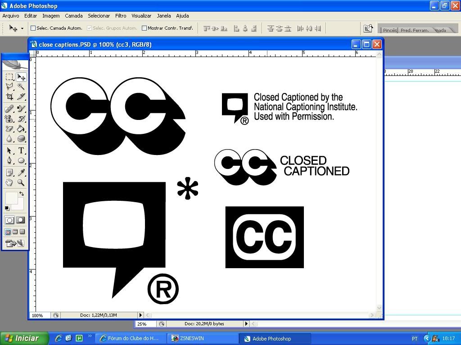Check Mostrar Contr. Transf. option

[x=144, y=28]
